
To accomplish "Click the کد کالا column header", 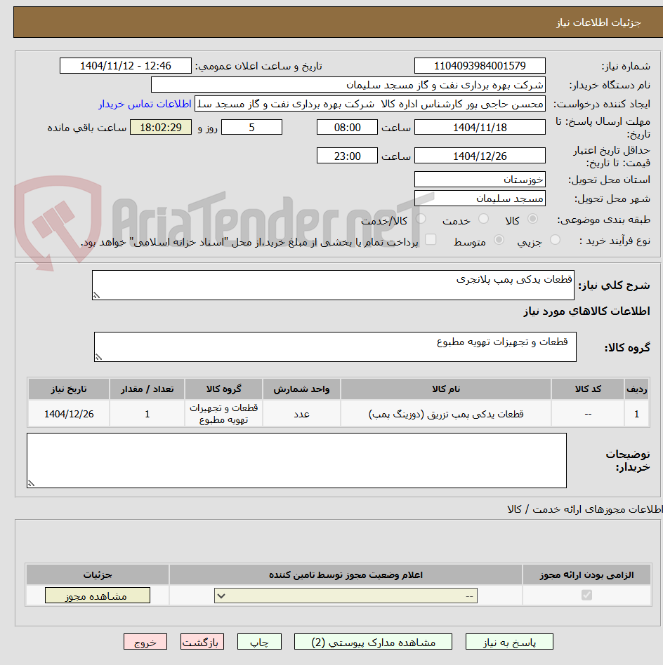I will coord(588,389).
